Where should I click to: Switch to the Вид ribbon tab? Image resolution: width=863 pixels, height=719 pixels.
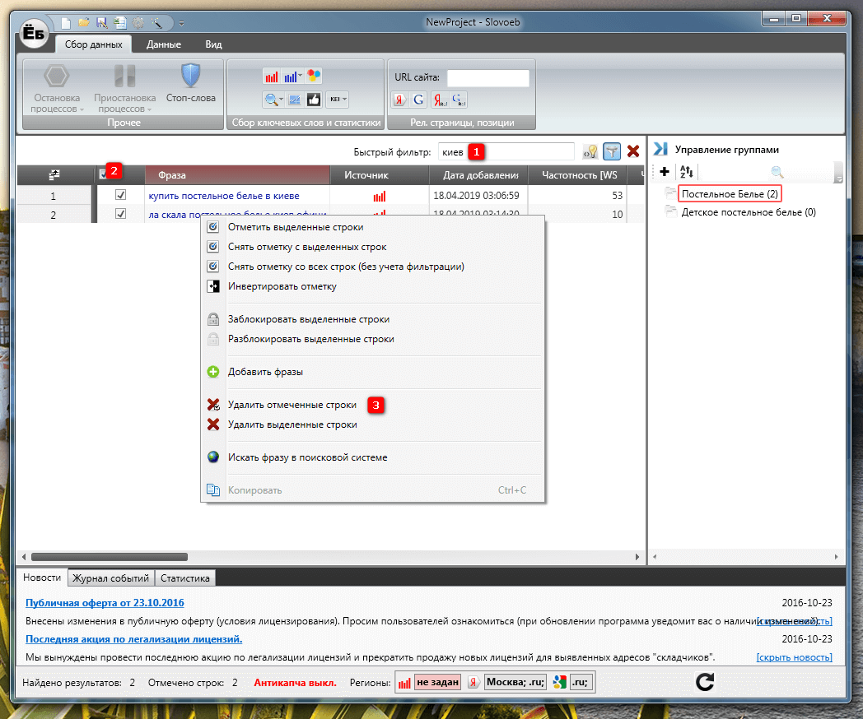[x=213, y=44]
